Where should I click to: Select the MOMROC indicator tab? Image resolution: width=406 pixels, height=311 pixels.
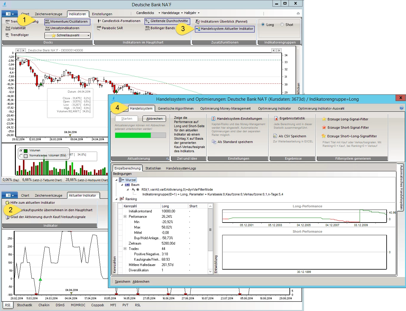[x=78, y=305]
